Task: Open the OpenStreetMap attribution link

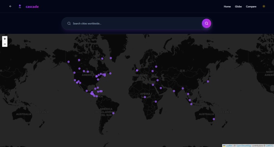Action: (x=243, y=146)
